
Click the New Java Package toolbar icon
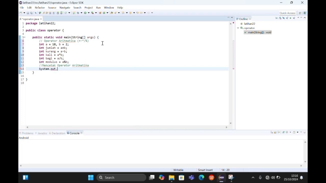click(100, 13)
